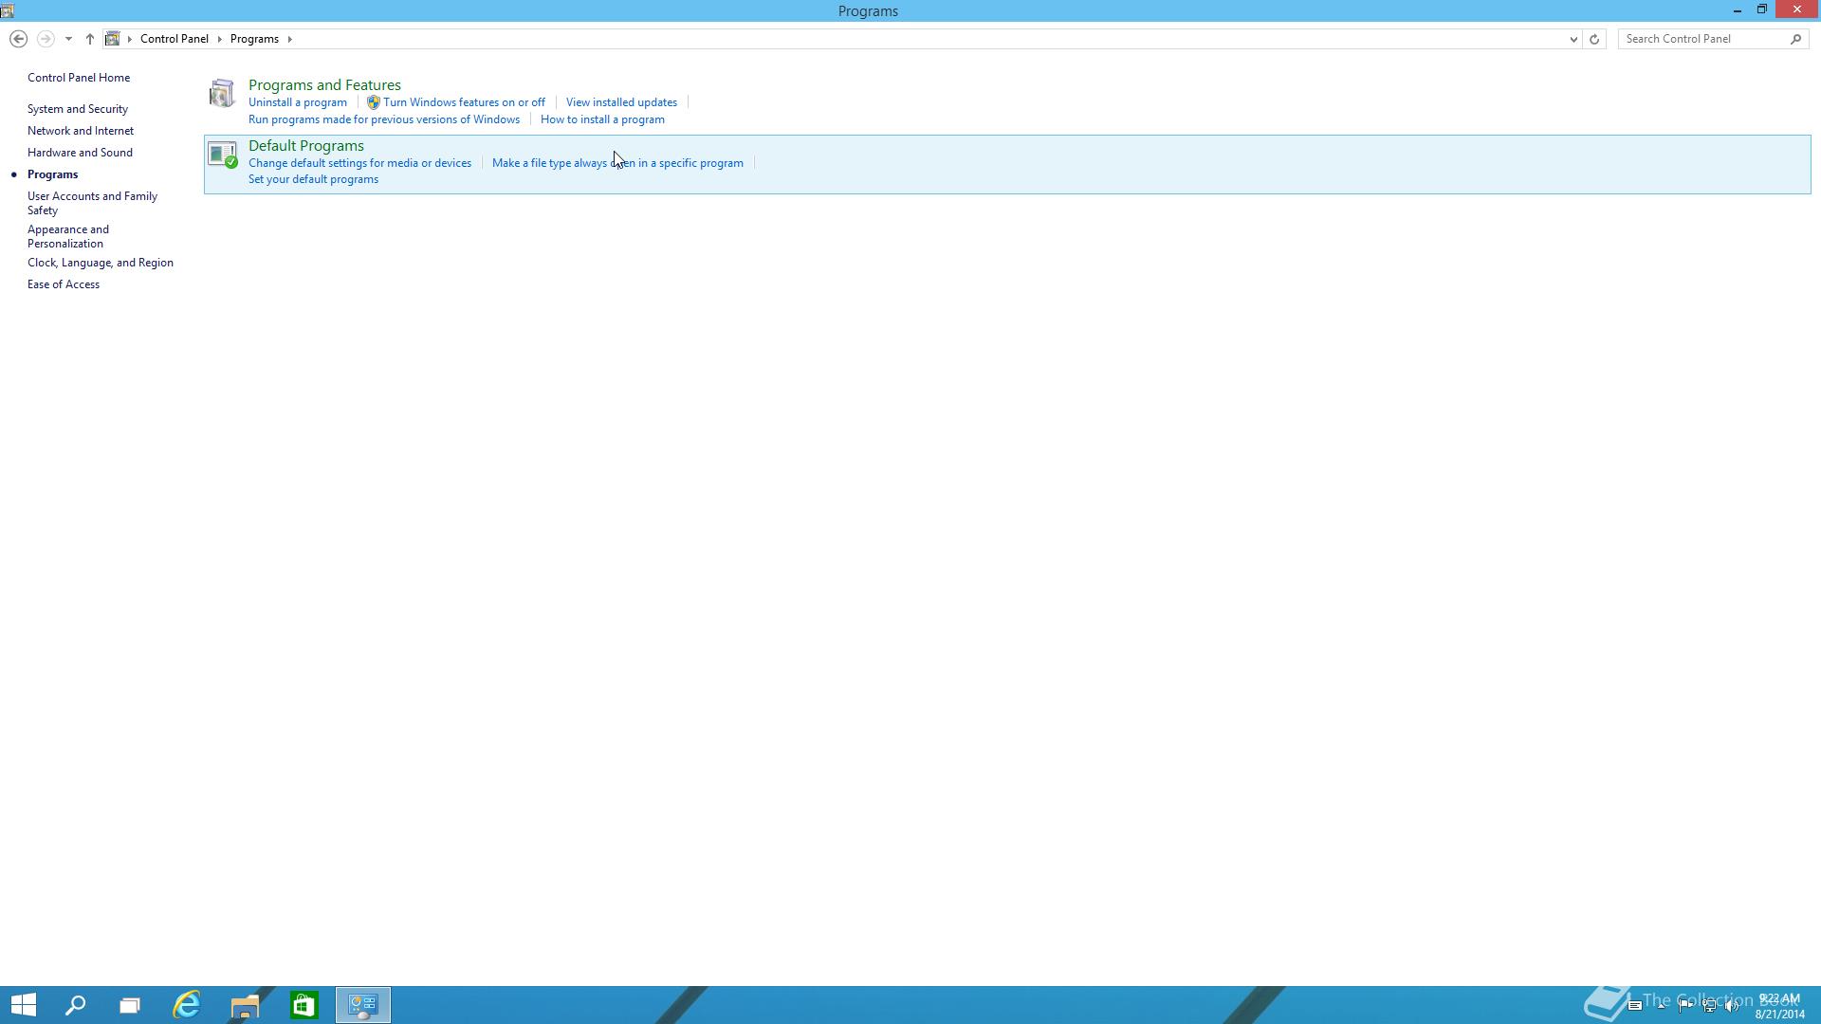The width and height of the screenshot is (1821, 1024).
Task: Make a file type open in specific program
Action: 617,163
